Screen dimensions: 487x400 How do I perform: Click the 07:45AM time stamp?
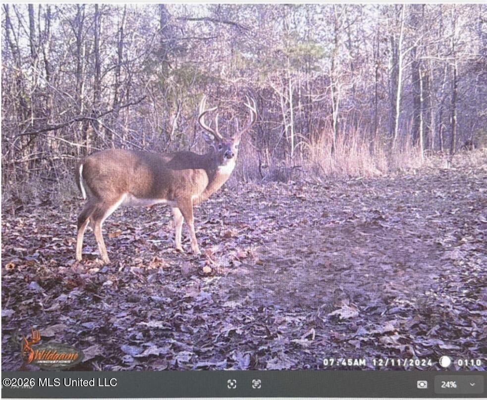pyautogui.click(x=344, y=362)
